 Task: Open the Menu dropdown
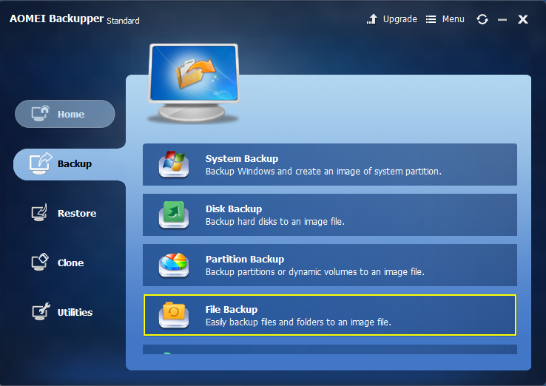445,19
